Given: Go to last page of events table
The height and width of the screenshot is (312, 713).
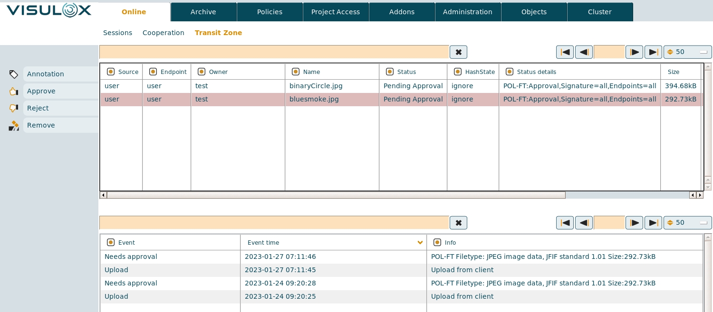Looking at the screenshot, I should point(653,223).
